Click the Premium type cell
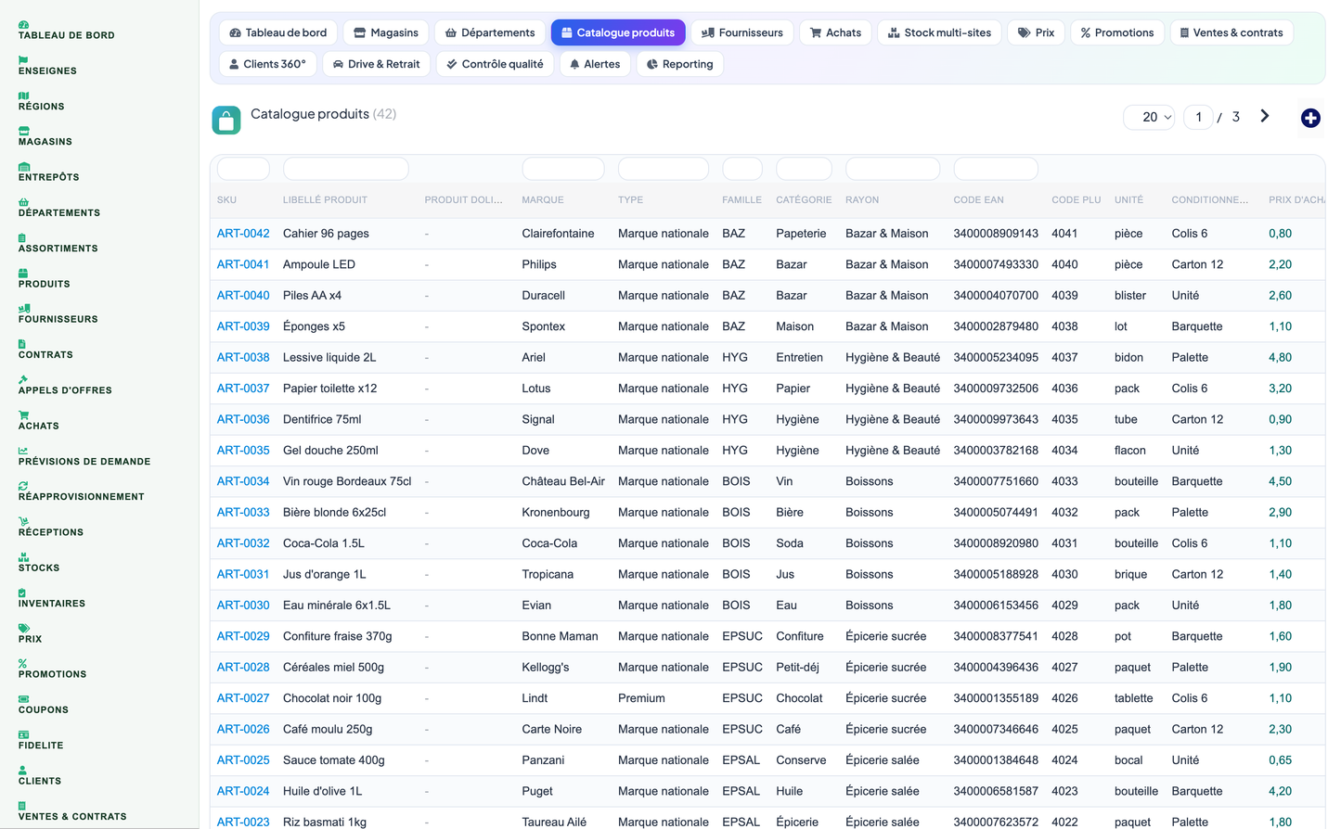This screenshot has width=1341, height=829. (641, 698)
